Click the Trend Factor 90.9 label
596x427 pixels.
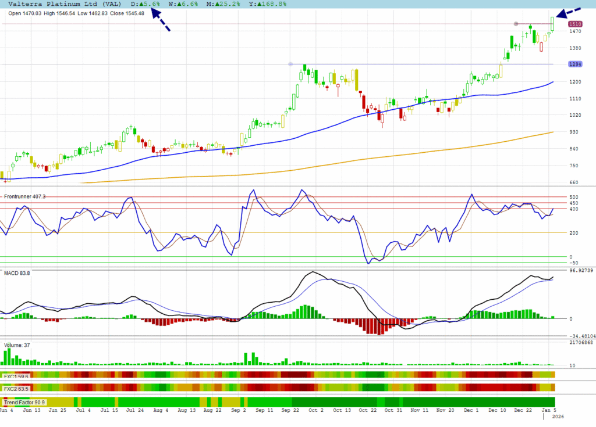coord(24,402)
